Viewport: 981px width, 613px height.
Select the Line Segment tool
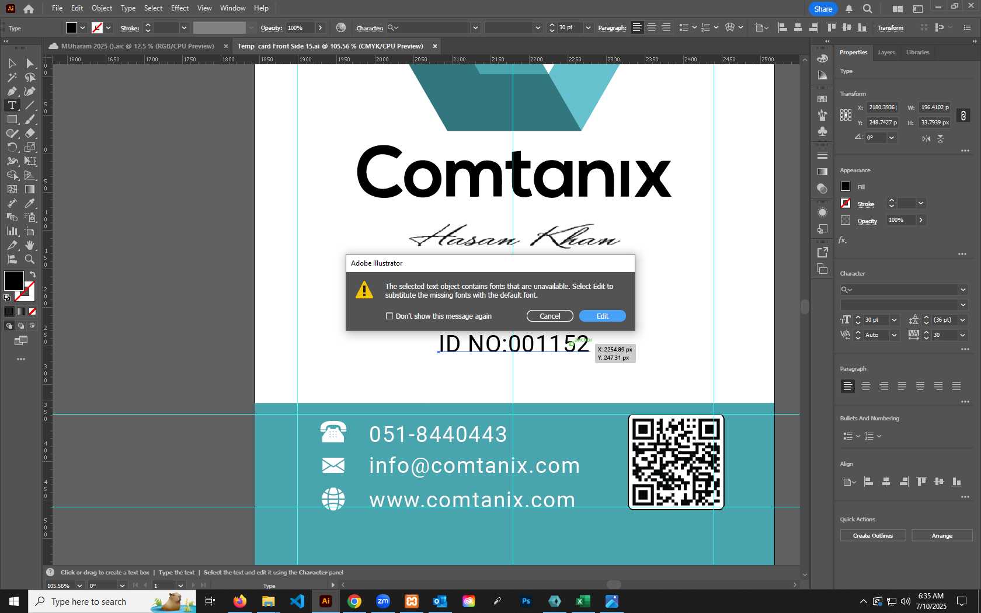(30, 105)
